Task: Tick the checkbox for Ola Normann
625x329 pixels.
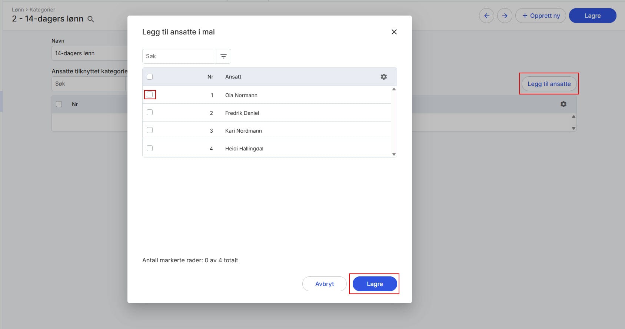Action: 150,95
